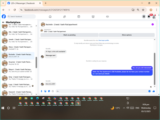Open Ally conversation in the list
Viewport: 160px width, 120px height.
[18, 33]
